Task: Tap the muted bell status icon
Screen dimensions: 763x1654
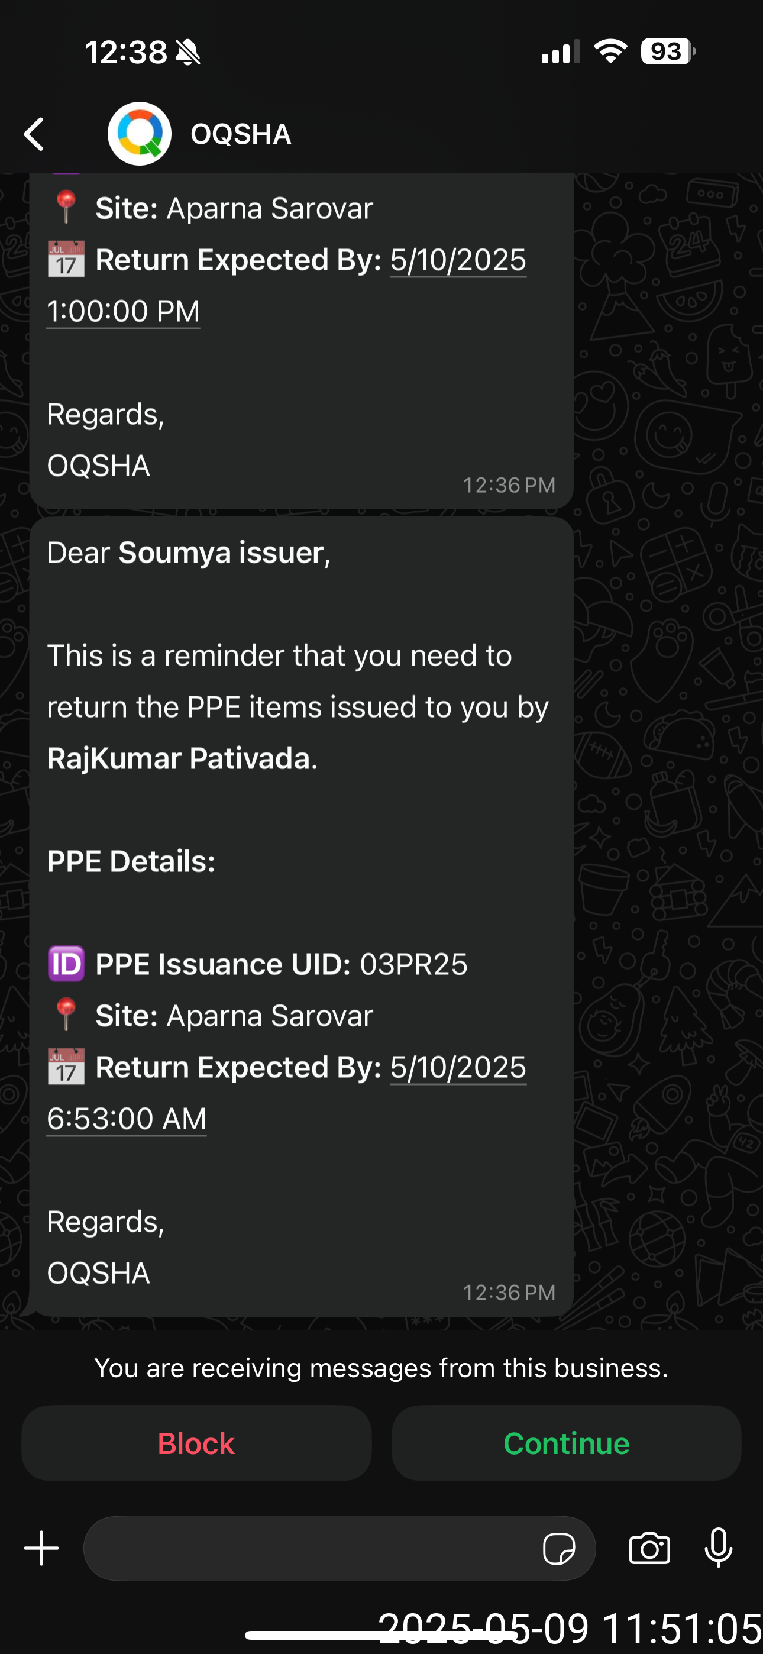Action: [x=188, y=52]
